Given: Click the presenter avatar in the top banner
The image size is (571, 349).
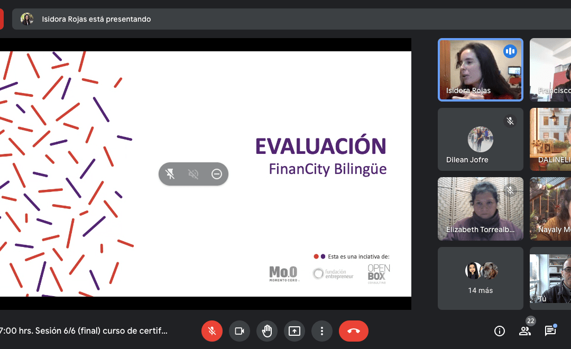Looking at the screenshot, I should tap(27, 19).
